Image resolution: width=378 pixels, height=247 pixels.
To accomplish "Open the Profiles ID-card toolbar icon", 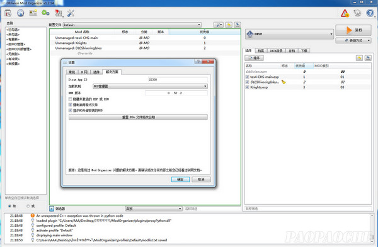I will pos(33,13).
